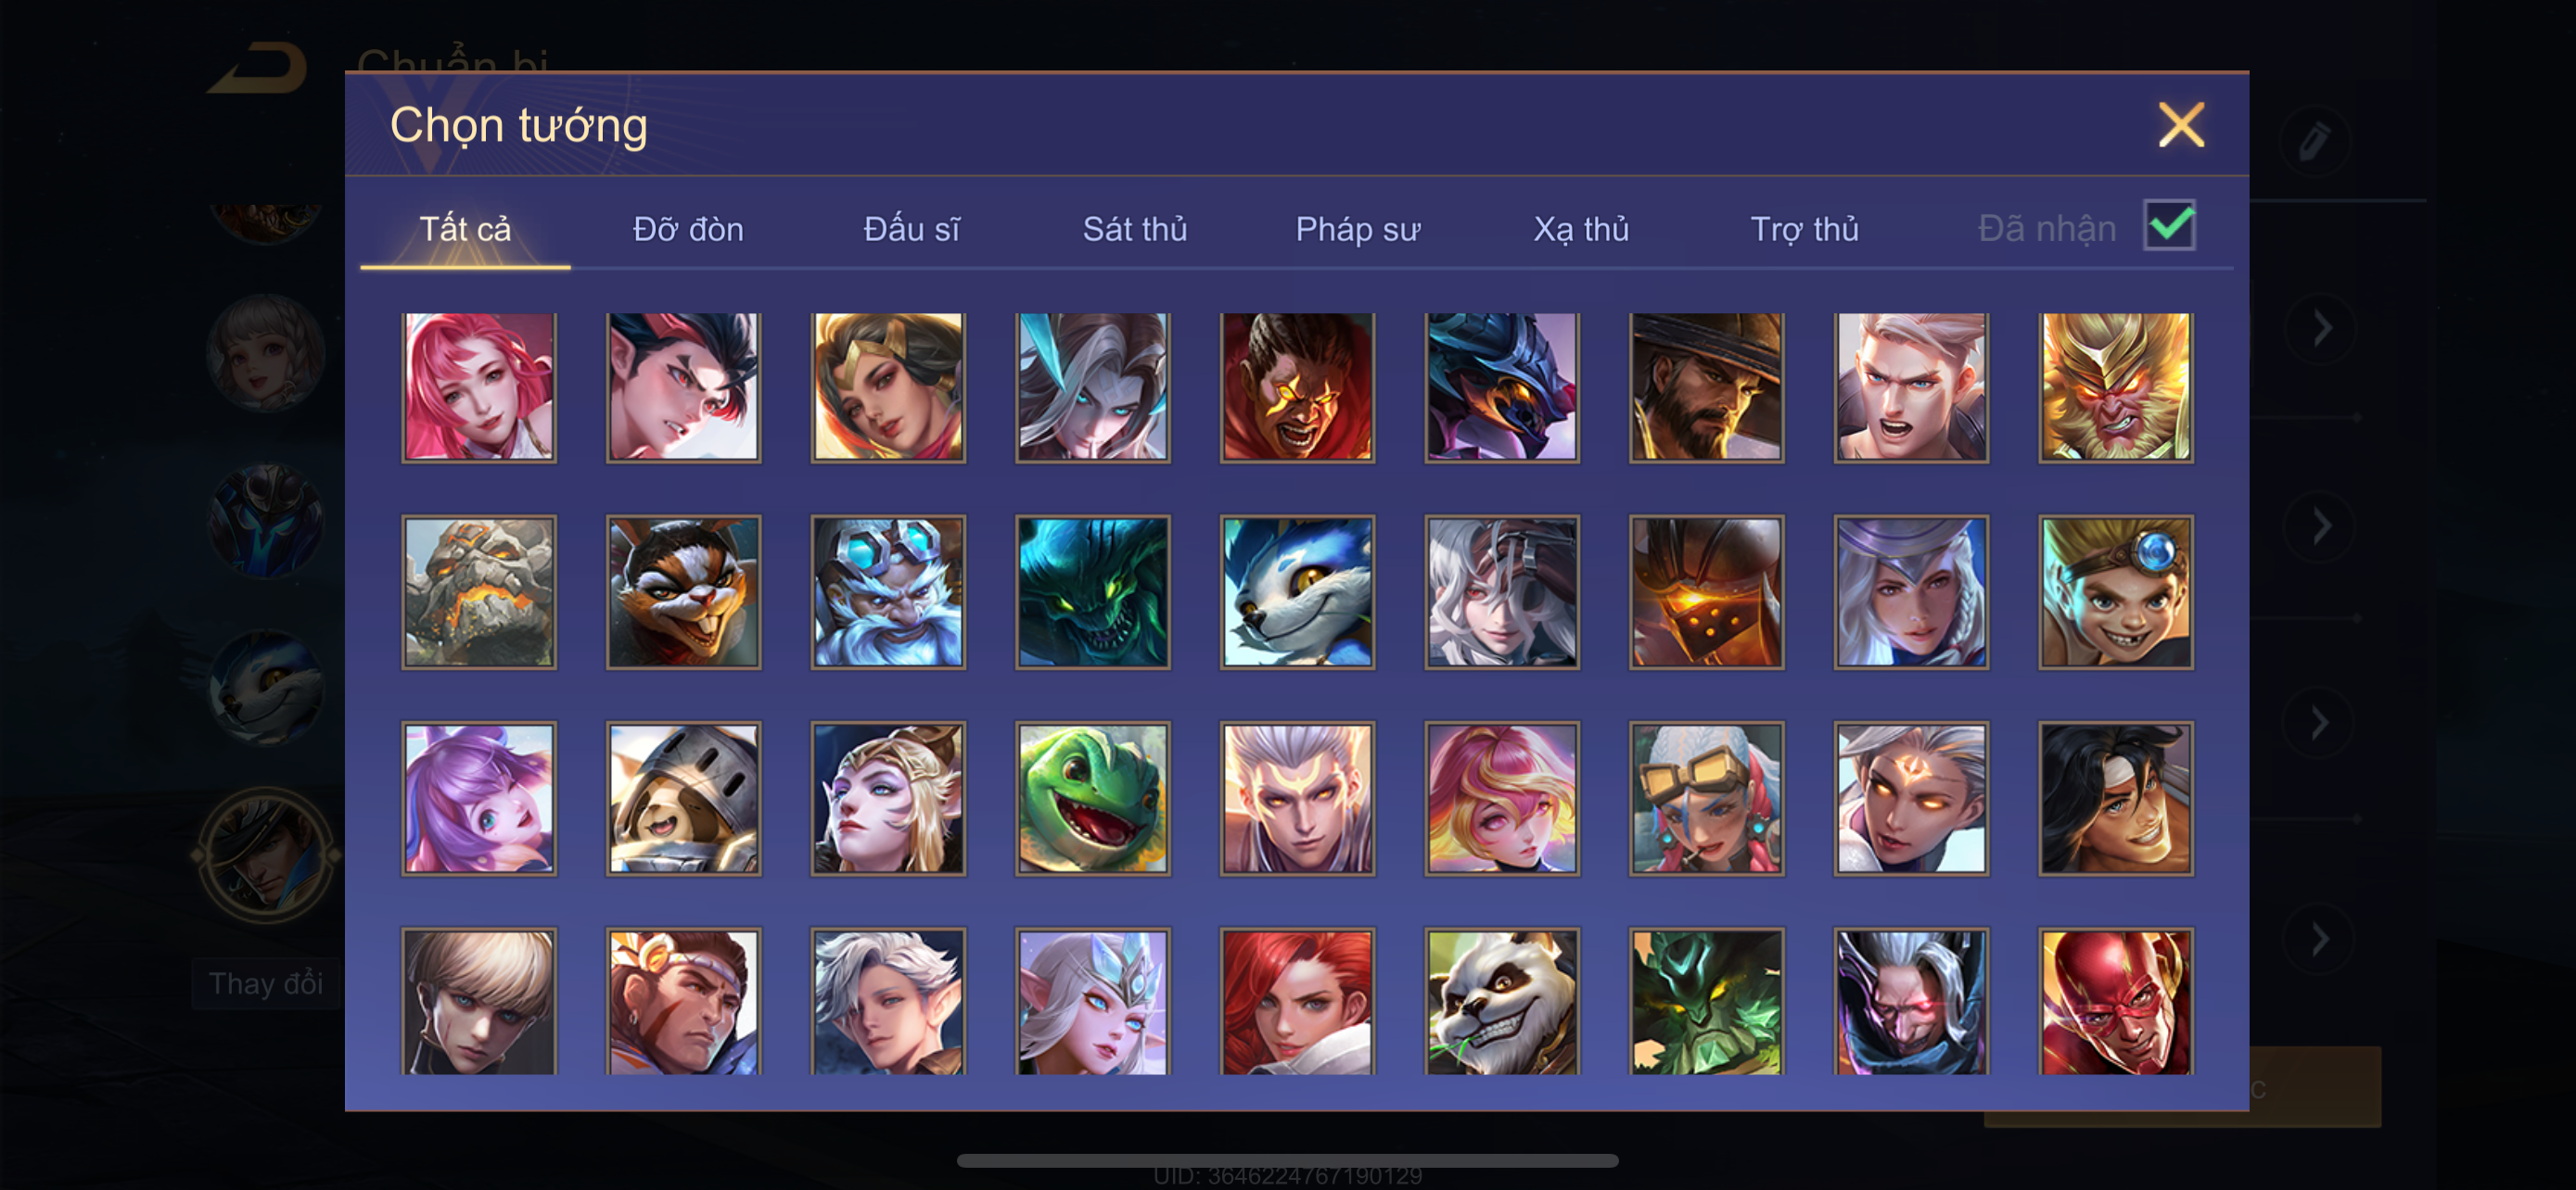
Task: Select the green forest treant hero
Action: tap(1706, 1002)
